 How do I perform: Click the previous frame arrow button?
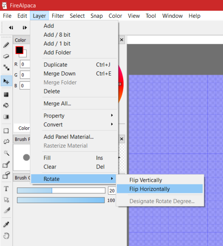pyautogui.click(x=11, y=28)
